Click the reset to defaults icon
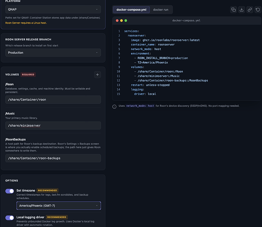262x227 pixels. (257, 10)
